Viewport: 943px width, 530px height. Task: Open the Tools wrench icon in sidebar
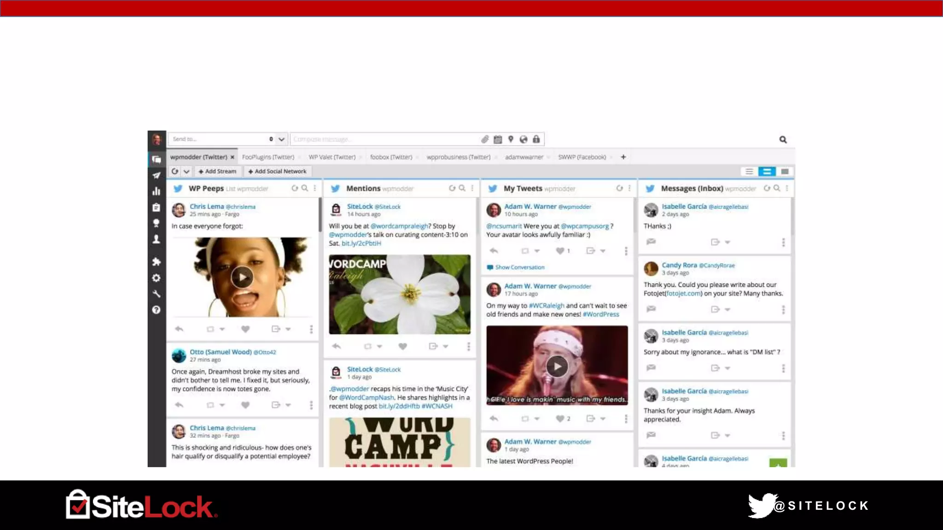pyautogui.click(x=157, y=294)
